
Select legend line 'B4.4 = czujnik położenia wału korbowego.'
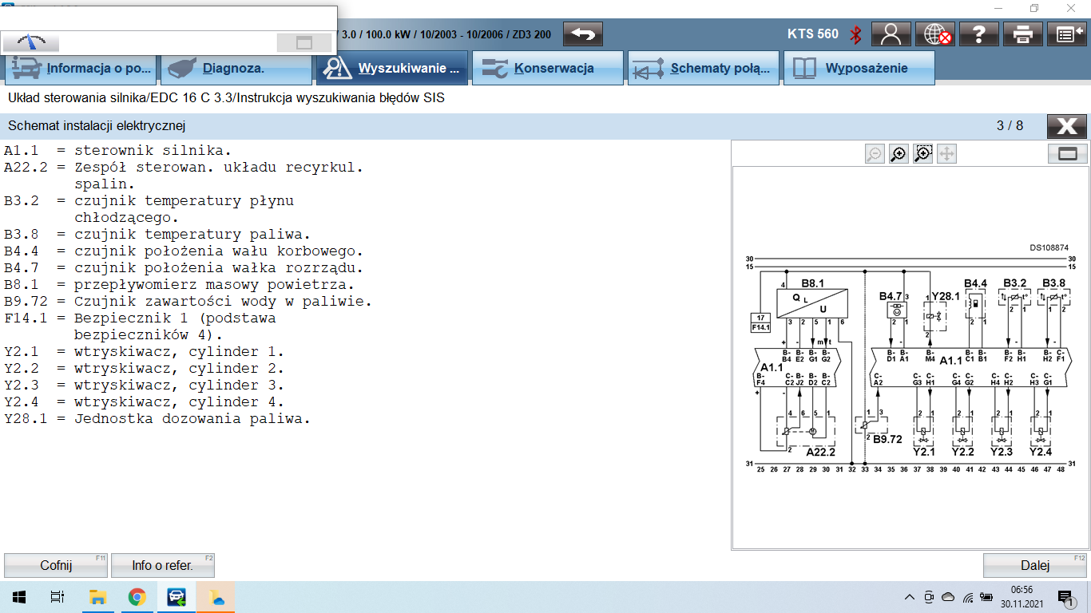click(x=184, y=251)
